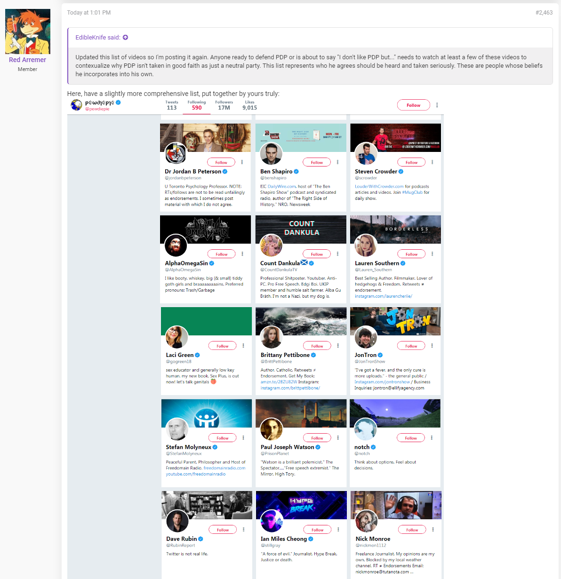The width and height of the screenshot is (561, 579).
Task: Click pewdiepie's profile avatar icon
Action: pos(76,105)
